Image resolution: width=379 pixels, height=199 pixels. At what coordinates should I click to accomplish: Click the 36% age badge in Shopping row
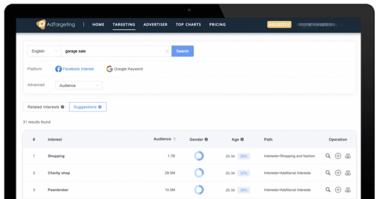tap(244, 156)
